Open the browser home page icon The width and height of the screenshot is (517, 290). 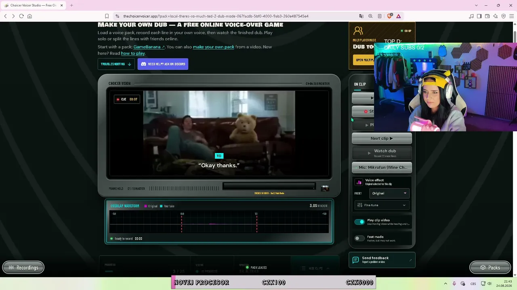[x=29, y=16]
